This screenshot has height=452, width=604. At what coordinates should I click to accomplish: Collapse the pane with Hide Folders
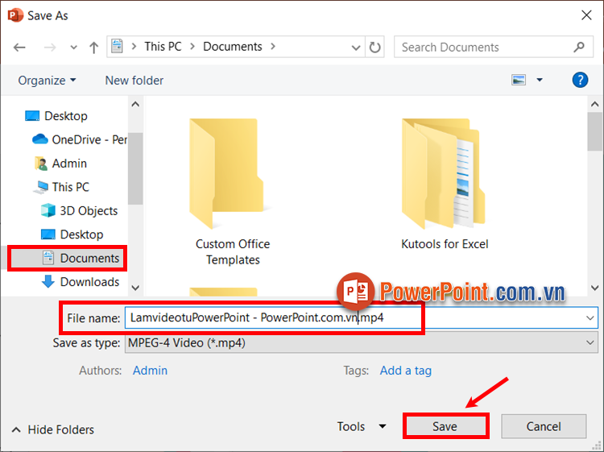(x=53, y=429)
